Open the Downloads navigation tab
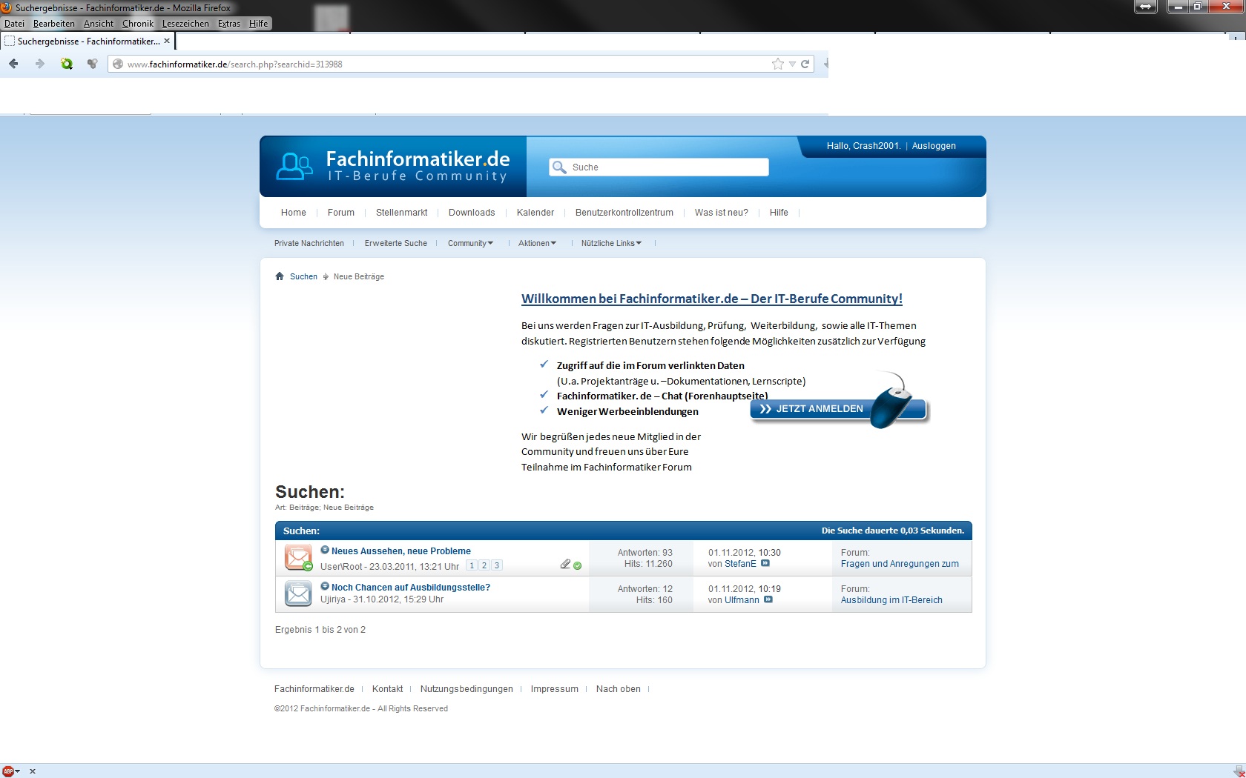1246x778 pixels. (x=472, y=212)
